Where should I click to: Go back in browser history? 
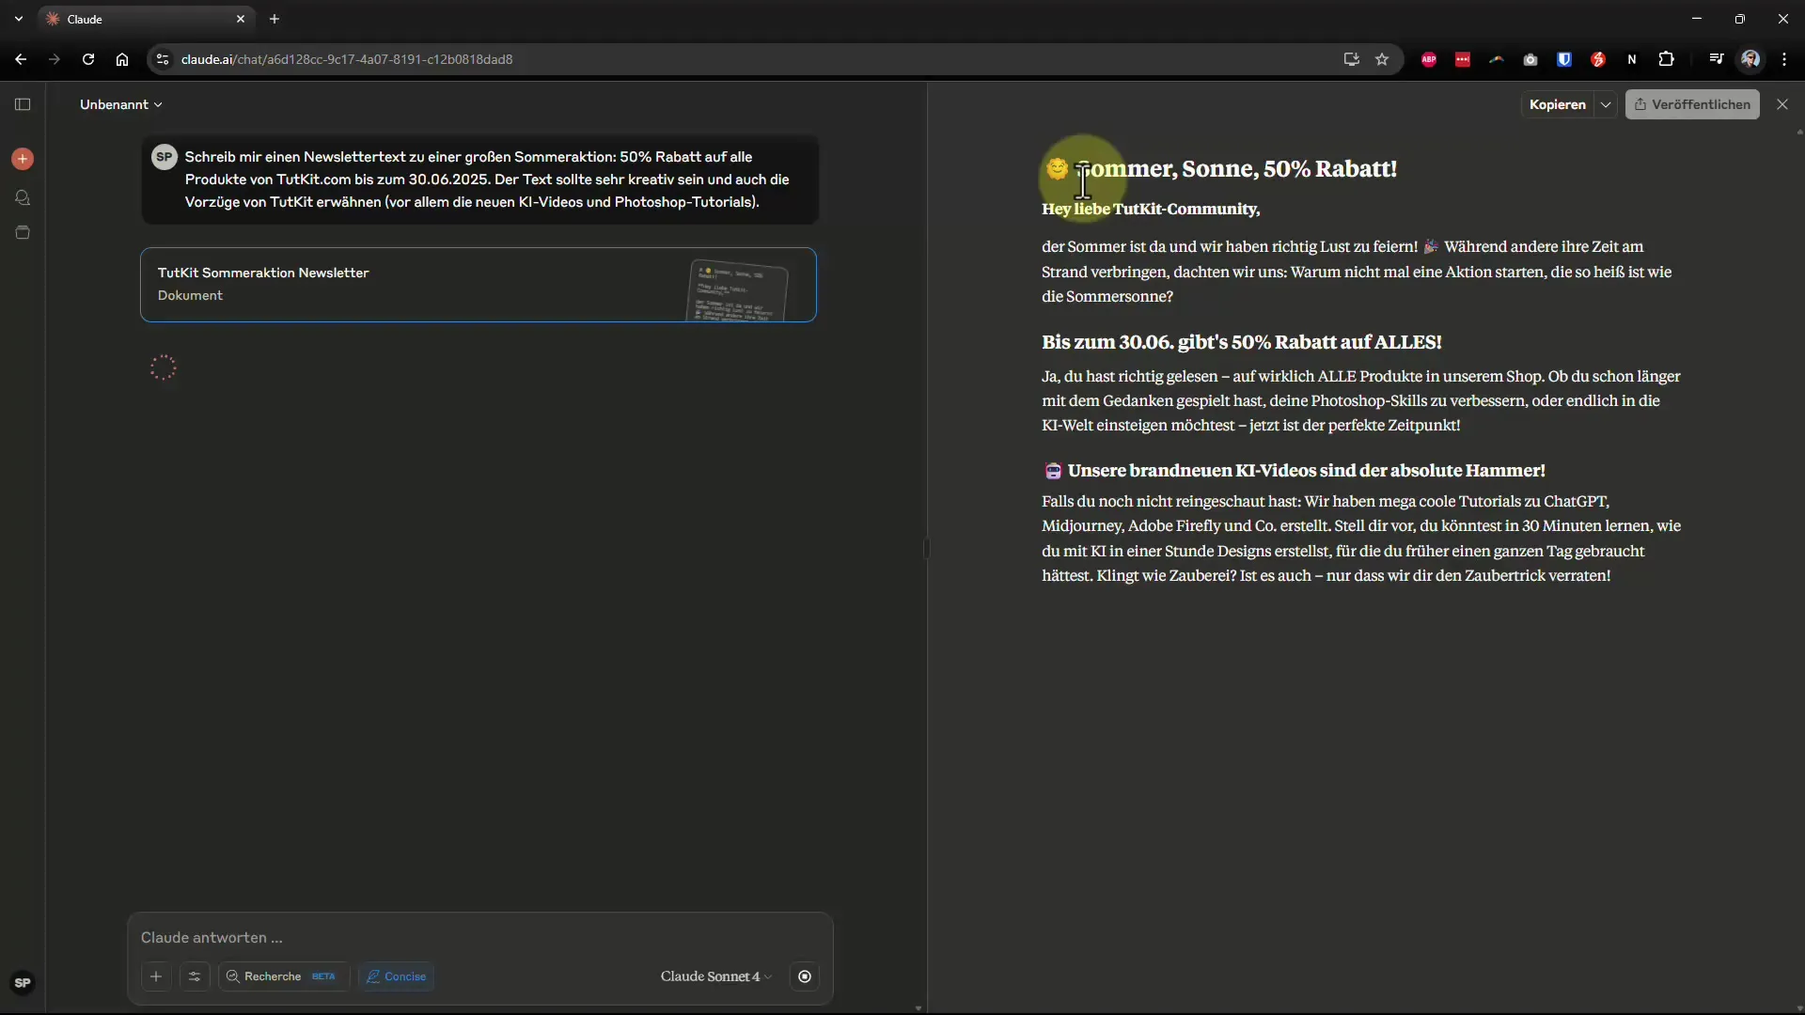click(21, 59)
